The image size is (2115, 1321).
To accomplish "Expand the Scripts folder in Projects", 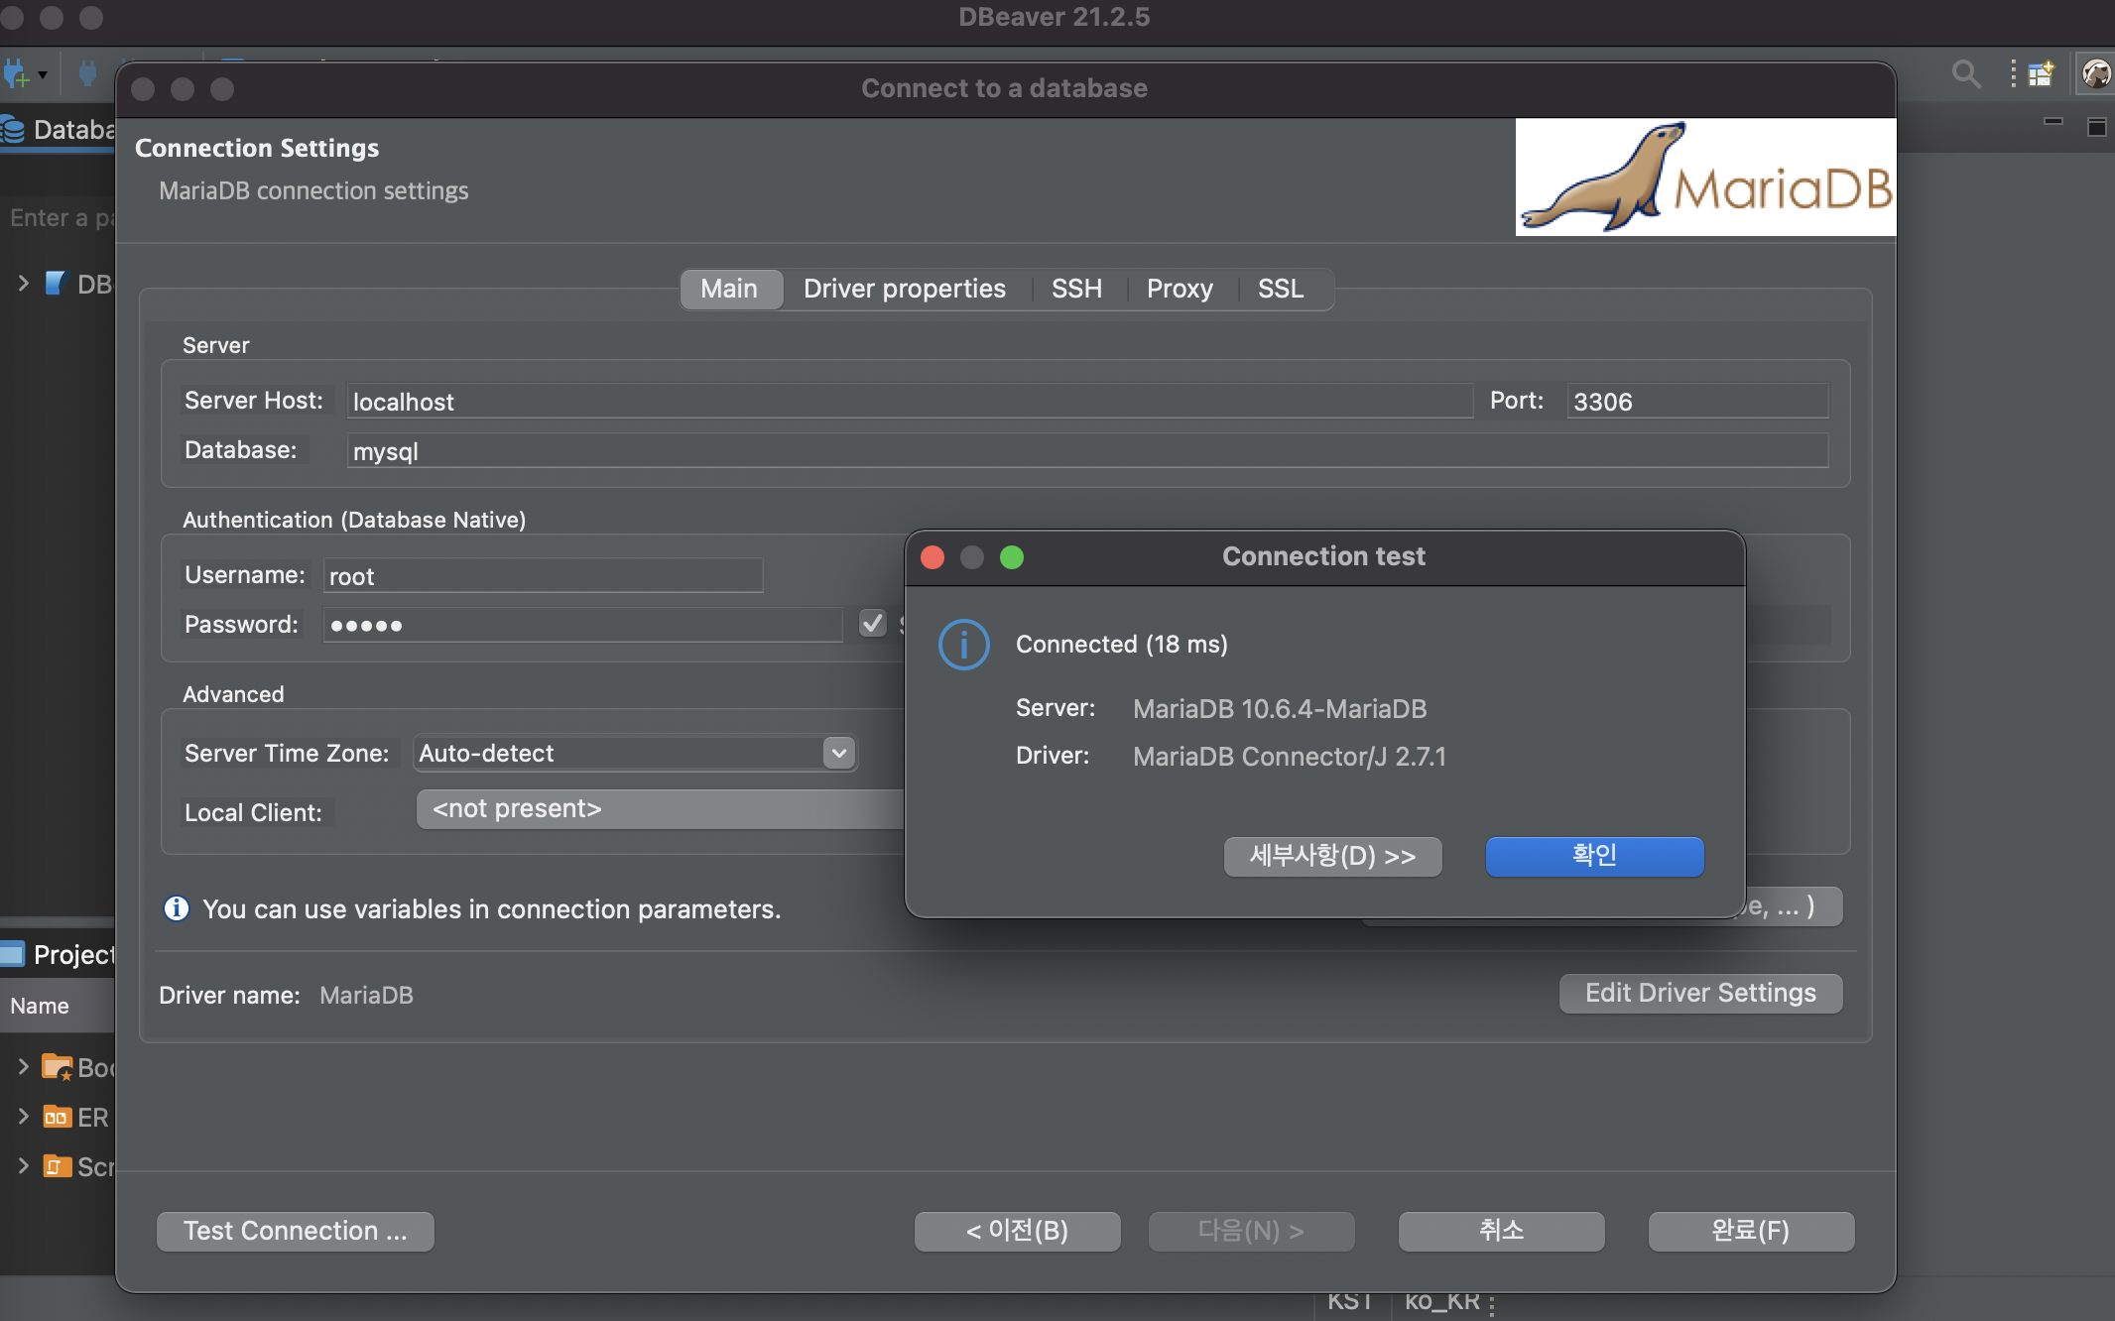I will (x=23, y=1166).
